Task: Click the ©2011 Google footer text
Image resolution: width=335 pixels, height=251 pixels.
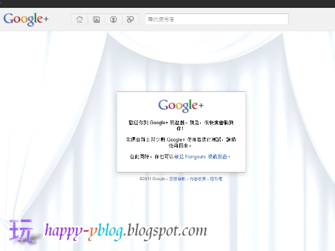Action: (x=152, y=179)
